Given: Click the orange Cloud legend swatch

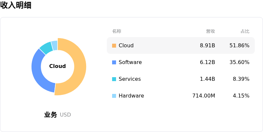Looking at the screenshot, I should [114, 46].
